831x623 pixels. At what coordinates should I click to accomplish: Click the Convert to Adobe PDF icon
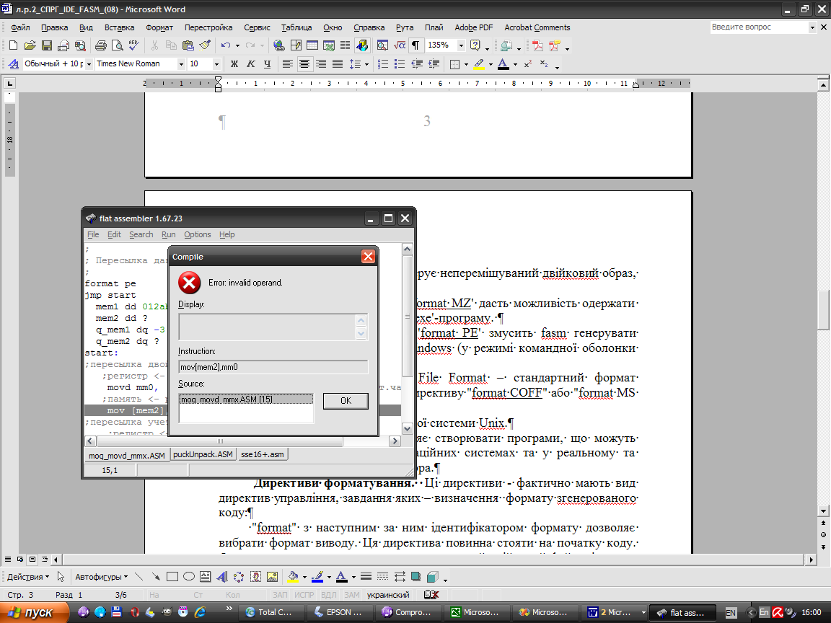(x=537, y=45)
